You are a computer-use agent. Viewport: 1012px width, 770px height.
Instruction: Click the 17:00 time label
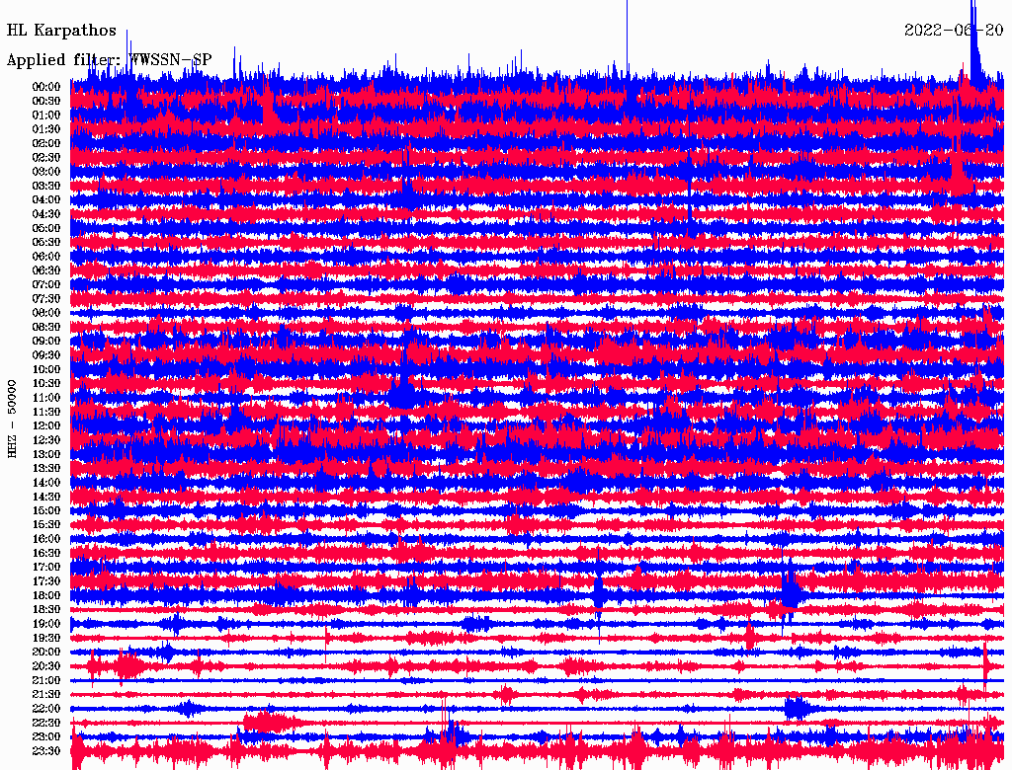click(x=46, y=568)
